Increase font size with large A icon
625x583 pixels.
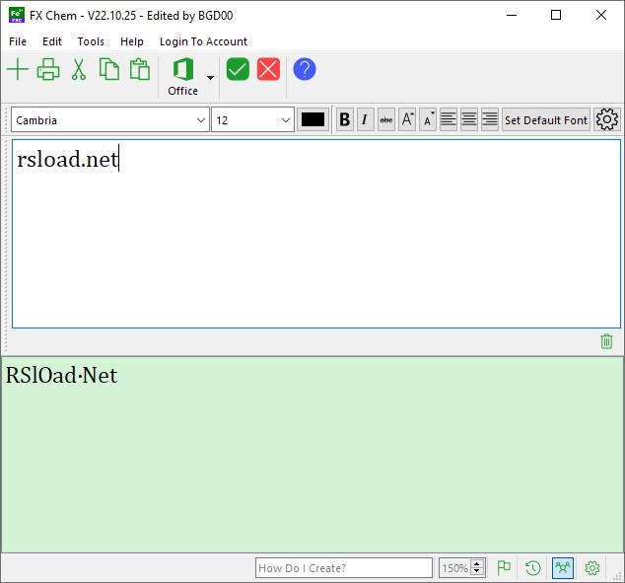tap(406, 119)
